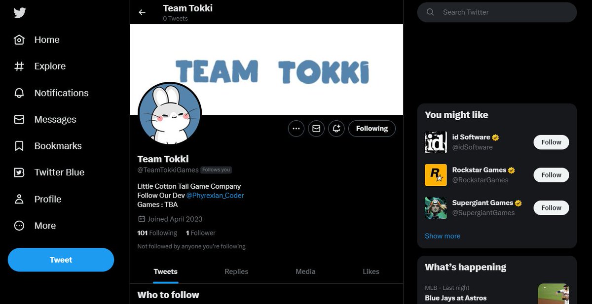Open Notifications from the sidebar bell icon
This screenshot has width=592, height=304.
point(20,93)
